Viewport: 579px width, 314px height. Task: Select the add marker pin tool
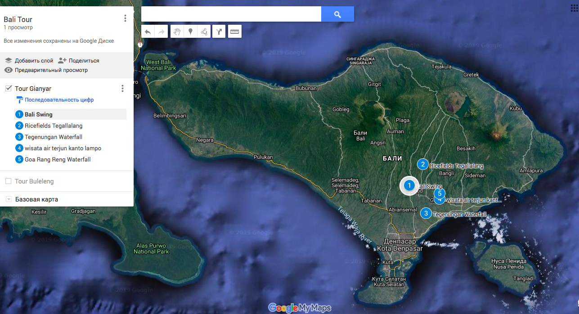click(x=190, y=31)
